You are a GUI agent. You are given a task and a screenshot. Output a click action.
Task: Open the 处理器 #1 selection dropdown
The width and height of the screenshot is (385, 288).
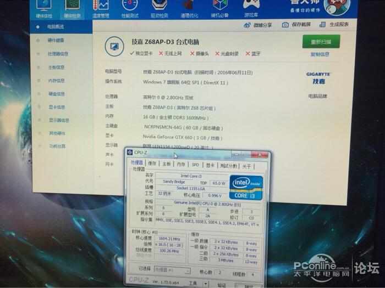pos(172,270)
